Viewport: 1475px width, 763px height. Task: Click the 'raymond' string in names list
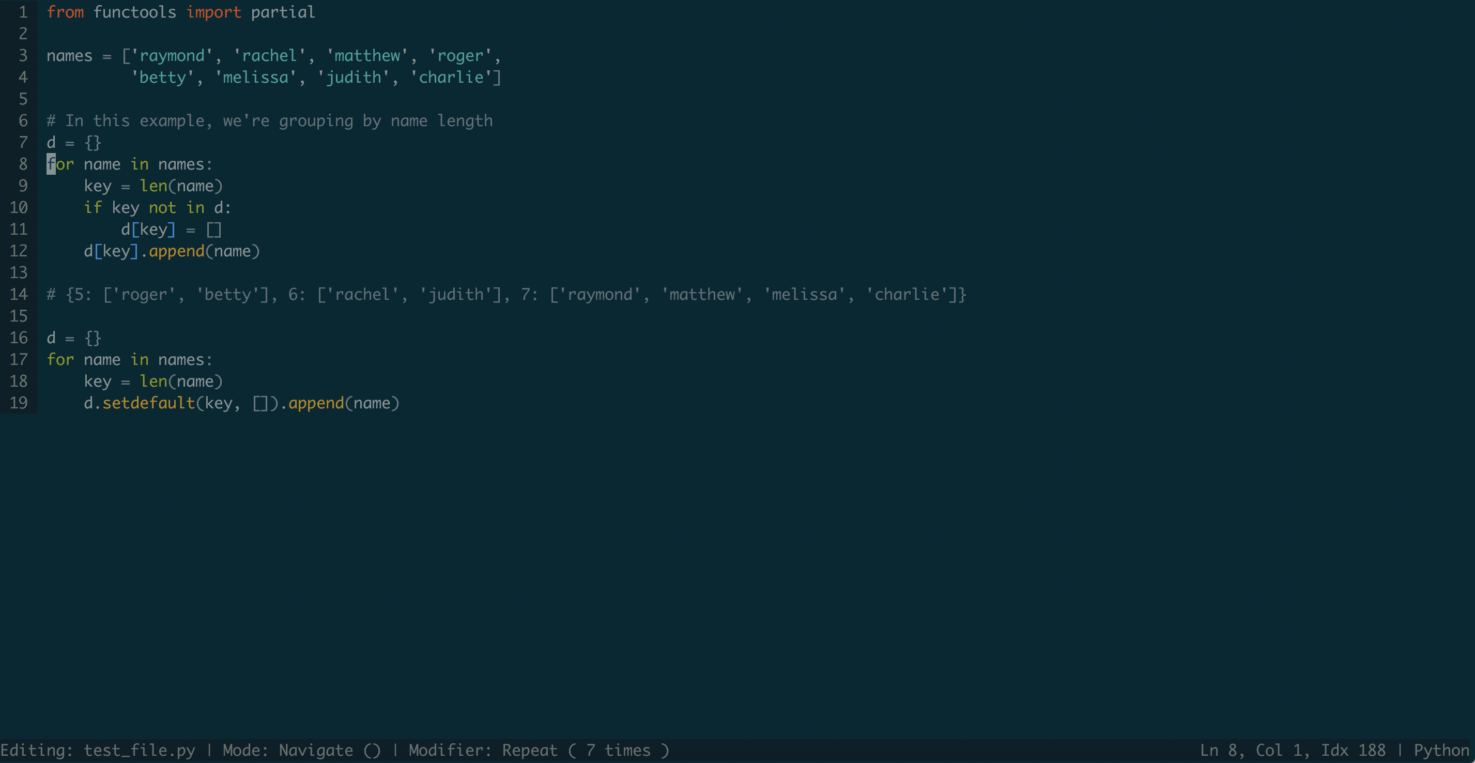pos(172,55)
